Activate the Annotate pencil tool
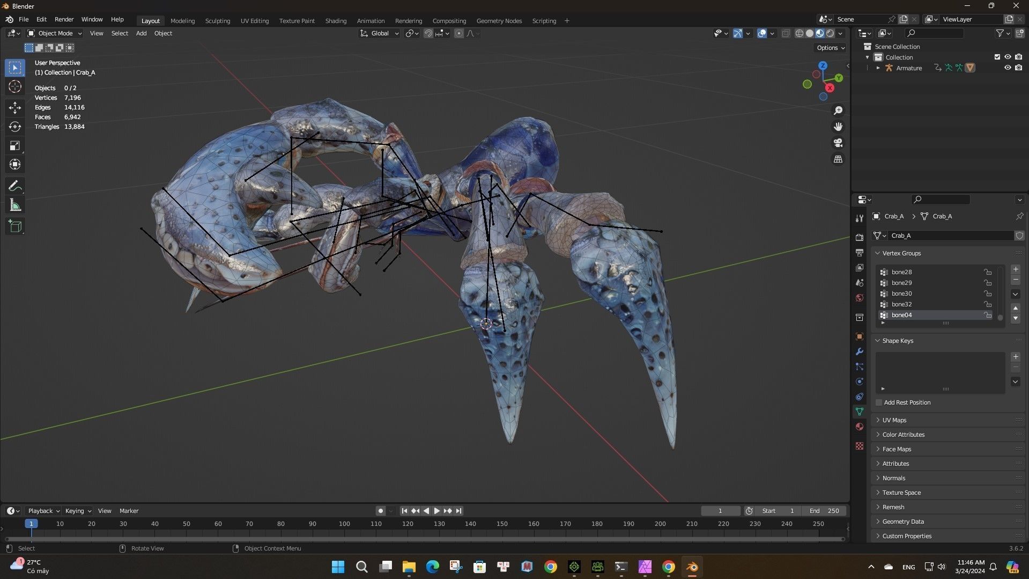This screenshot has width=1029, height=579. pos(15,186)
